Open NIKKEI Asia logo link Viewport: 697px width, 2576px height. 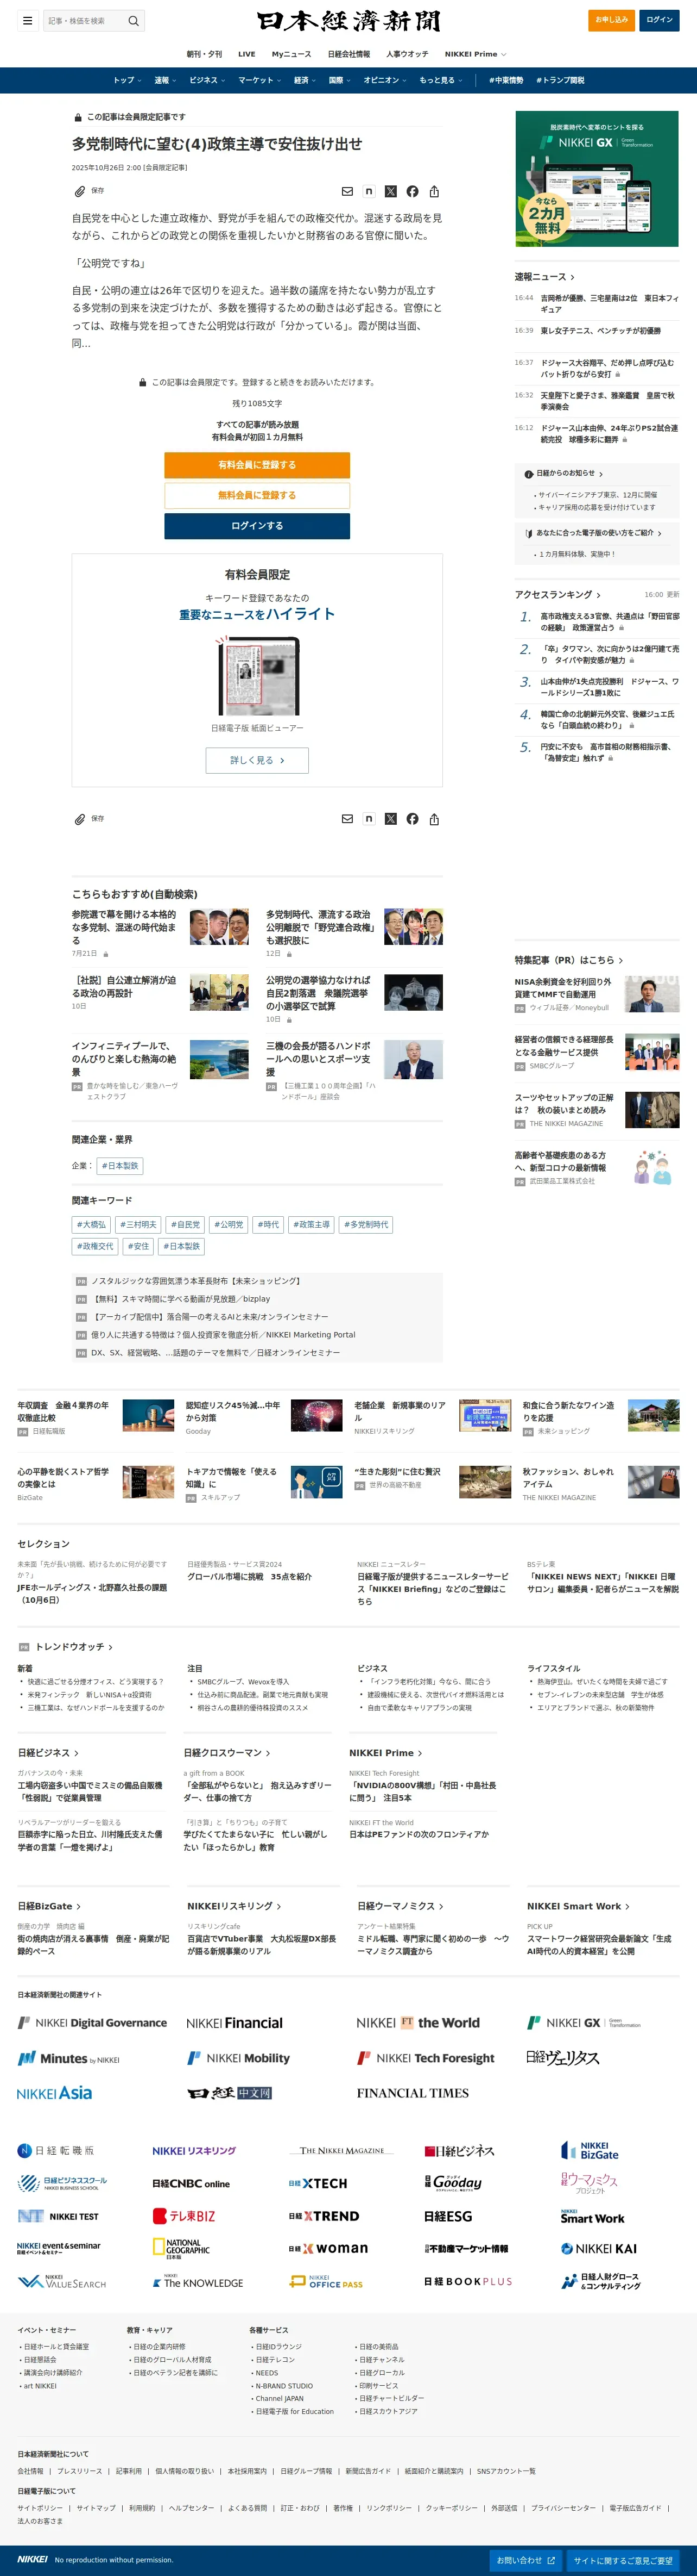coord(54,2093)
